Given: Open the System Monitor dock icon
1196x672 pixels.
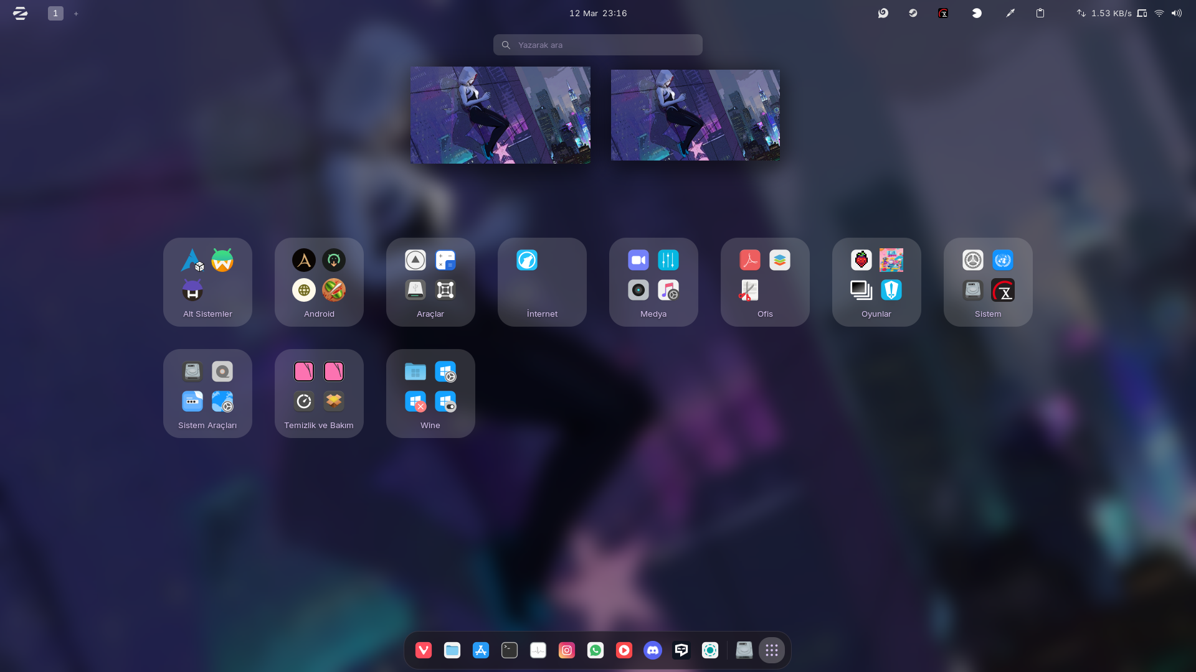Looking at the screenshot, I should 538,650.
